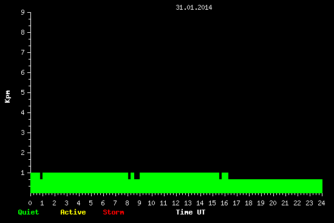Click the green Quiet legend label
The image size is (334, 223).
pyautogui.click(x=29, y=212)
